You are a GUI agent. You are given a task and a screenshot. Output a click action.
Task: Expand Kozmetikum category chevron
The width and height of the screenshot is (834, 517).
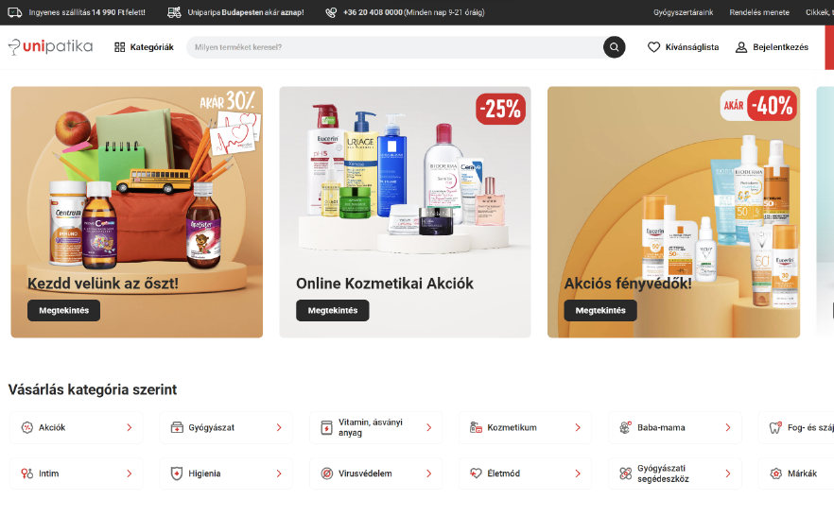pyautogui.click(x=578, y=427)
